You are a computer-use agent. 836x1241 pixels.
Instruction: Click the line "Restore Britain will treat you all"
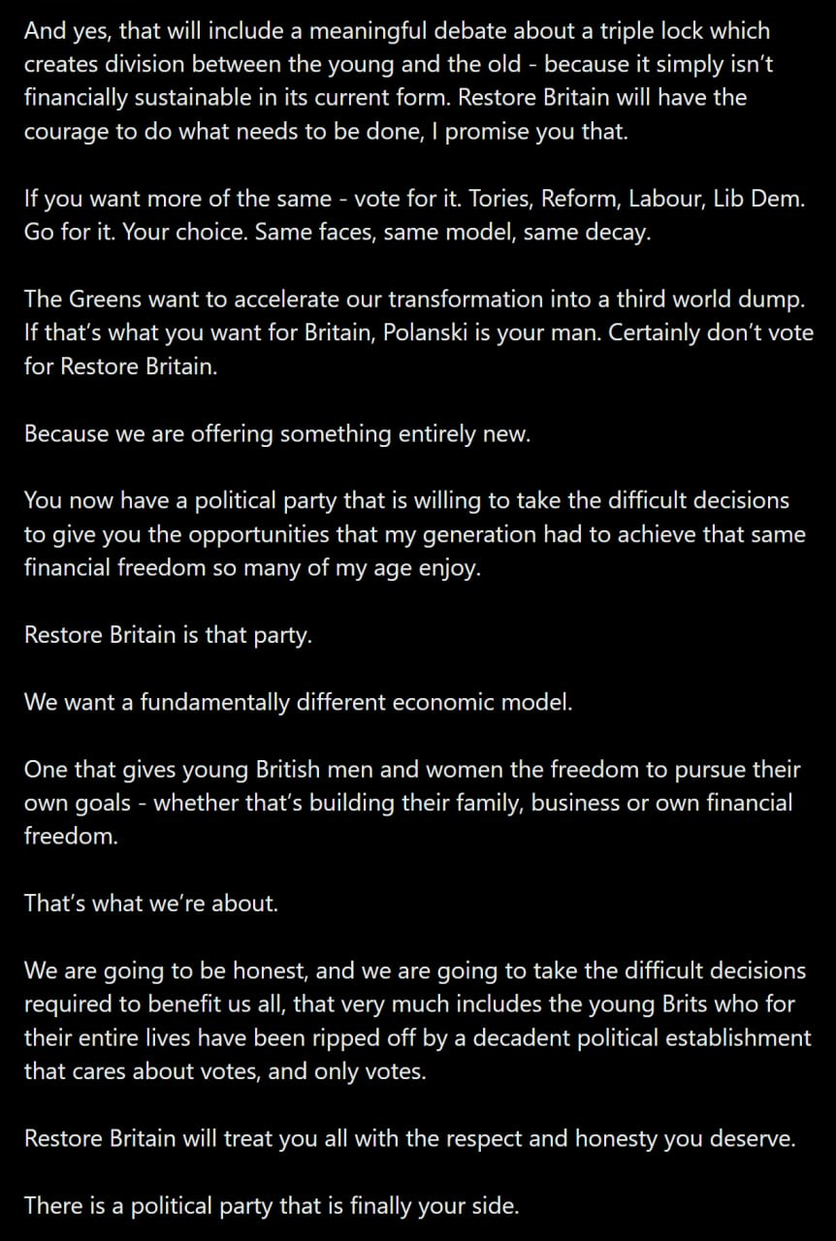(409, 1138)
